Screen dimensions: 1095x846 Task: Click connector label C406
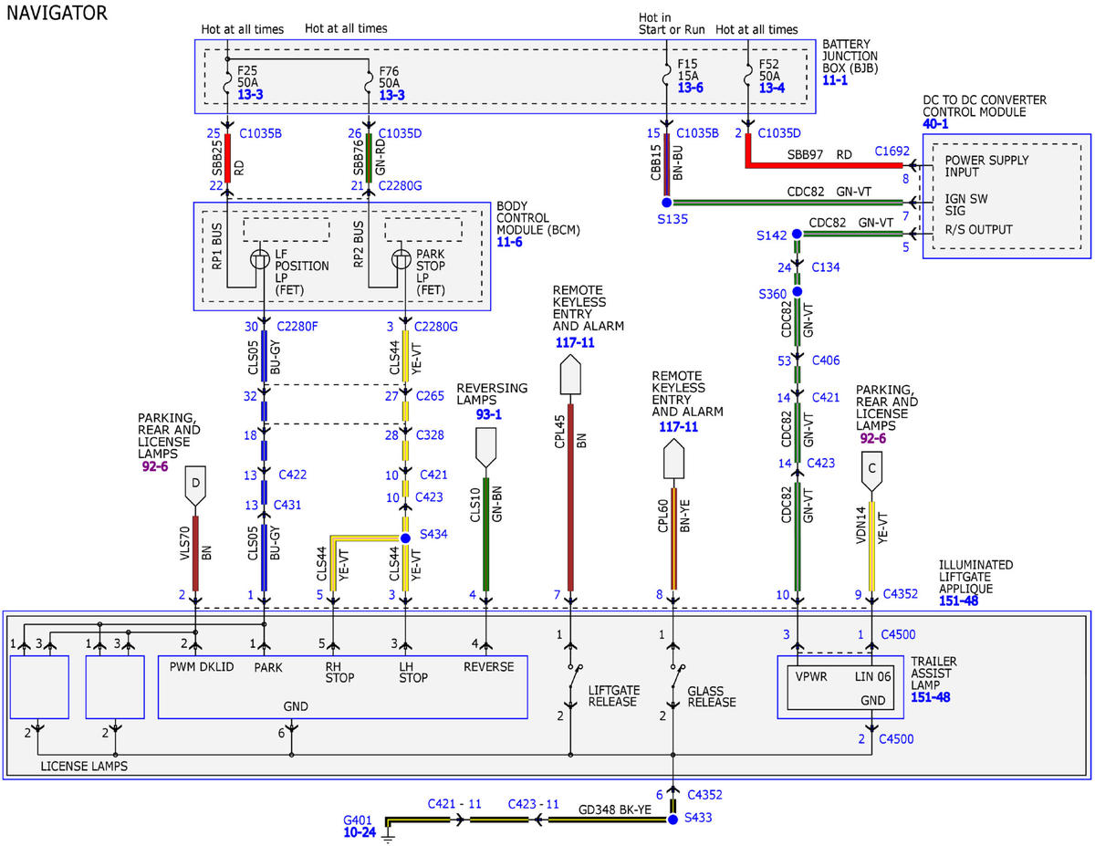pyautogui.click(x=824, y=360)
